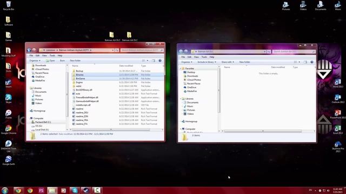Go back in the Arkham Asylum GOTY window
This screenshot has height=194, width=346.
point(29,50)
